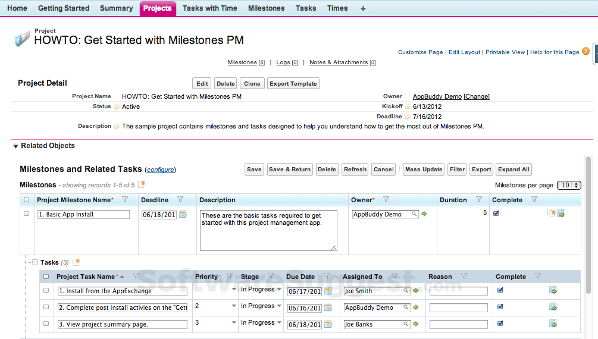
Task: Collapse the Related Objects section
Action: (x=15, y=146)
